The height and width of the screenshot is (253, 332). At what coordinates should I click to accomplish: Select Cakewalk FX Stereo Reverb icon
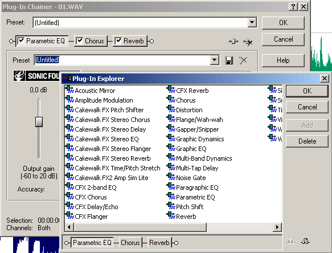69,158
